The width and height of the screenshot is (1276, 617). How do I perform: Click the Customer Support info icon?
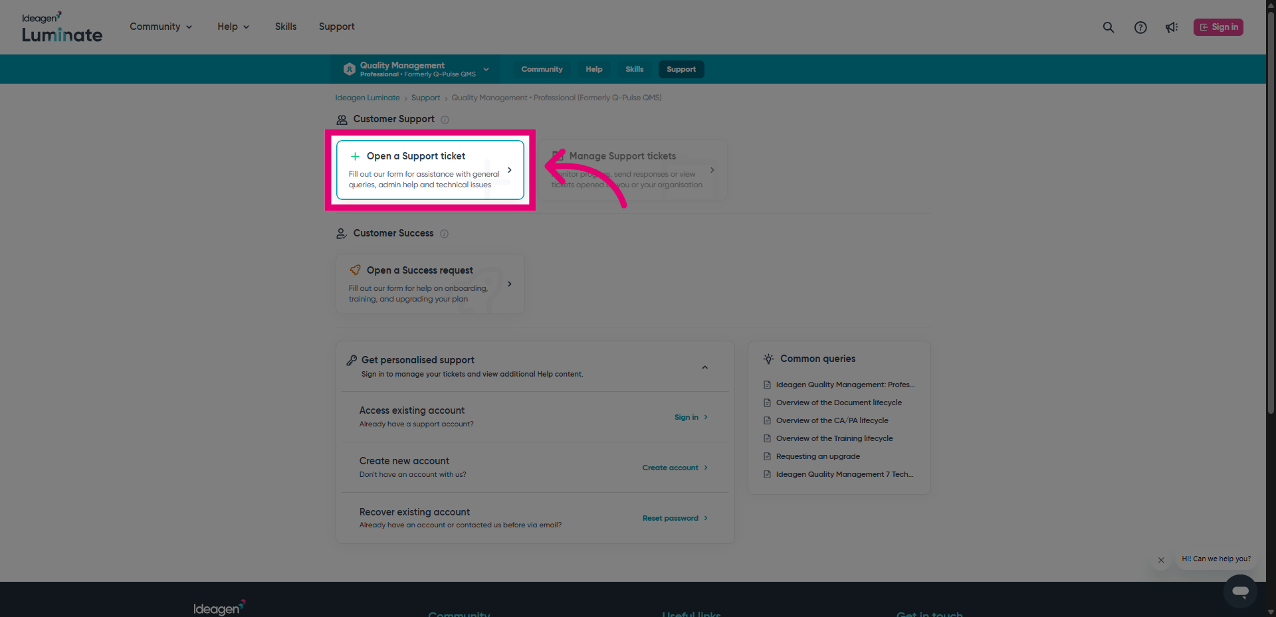[445, 120]
